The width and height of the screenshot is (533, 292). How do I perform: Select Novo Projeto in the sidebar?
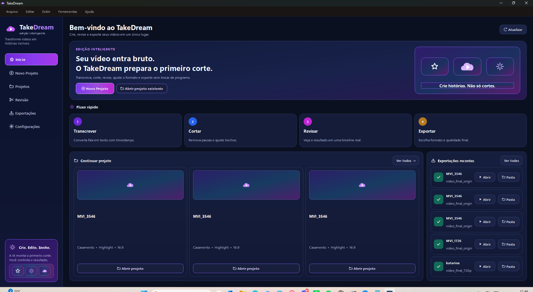tap(31, 73)
